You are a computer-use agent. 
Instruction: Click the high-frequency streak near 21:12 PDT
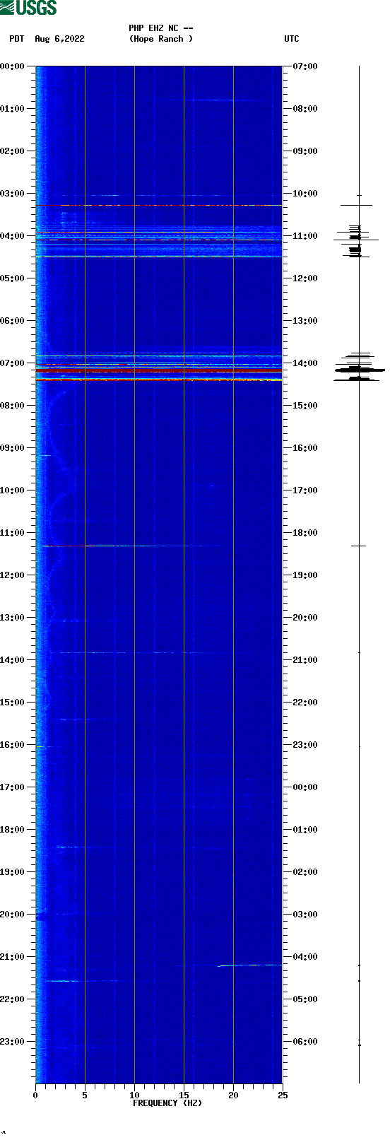coord(249,965)
